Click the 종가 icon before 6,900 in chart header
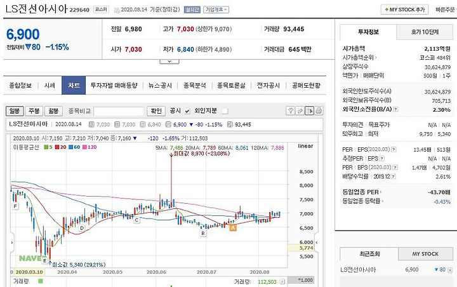 click(x=168, y=124)
